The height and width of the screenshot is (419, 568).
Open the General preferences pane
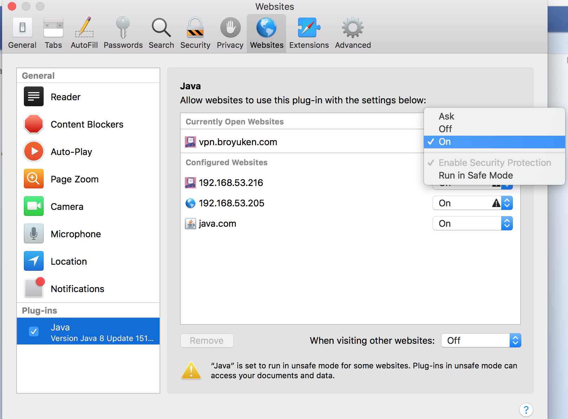[x=22, y=34]
